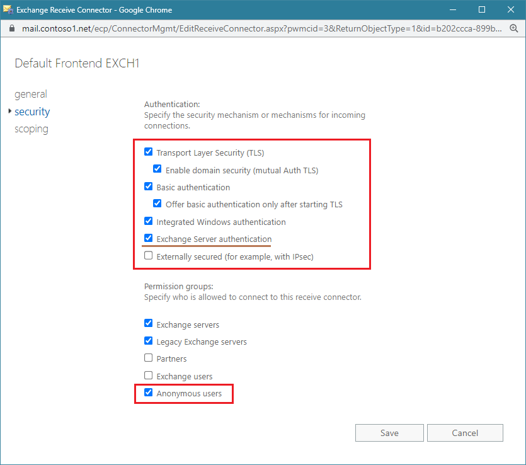
Task: Click the Default Frontend EXCH1 heading
Action: (x=77, y=64)
